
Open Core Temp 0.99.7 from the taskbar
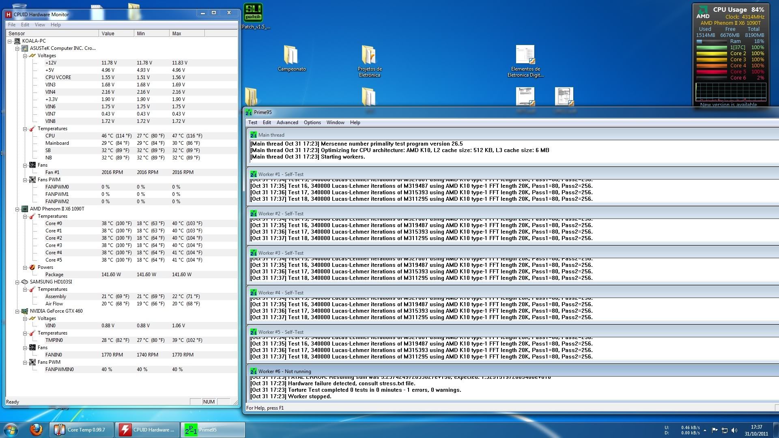point(81,429)
